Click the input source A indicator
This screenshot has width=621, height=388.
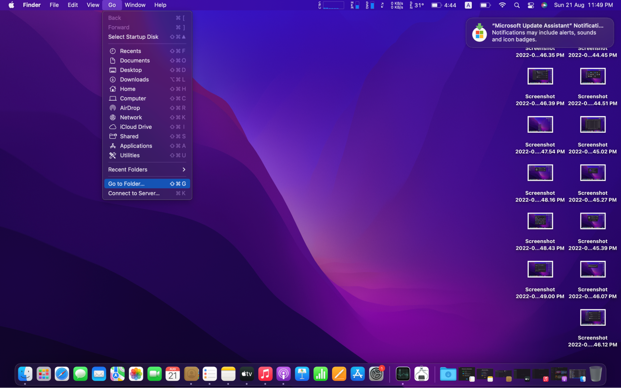click(468, 5)
